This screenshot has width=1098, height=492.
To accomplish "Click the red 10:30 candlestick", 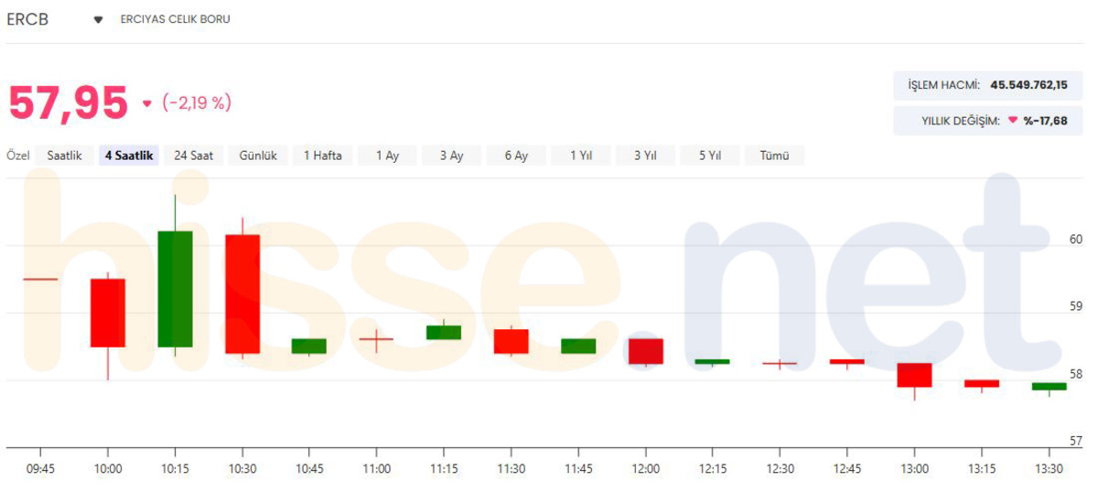I will pyautogui.click(x=242, y=294).
